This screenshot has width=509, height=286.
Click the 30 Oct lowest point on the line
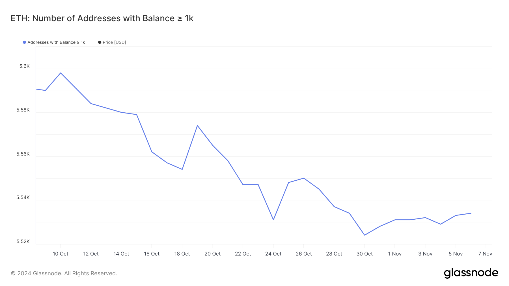[x=365, y=235]
